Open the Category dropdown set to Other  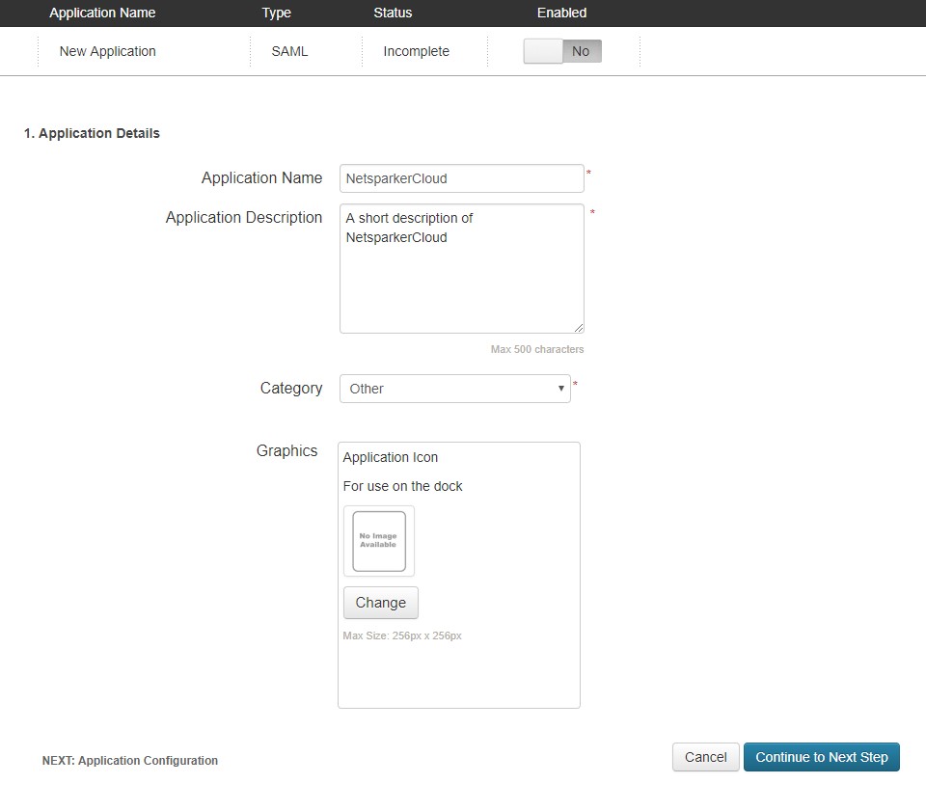click(x=454, y=389)
